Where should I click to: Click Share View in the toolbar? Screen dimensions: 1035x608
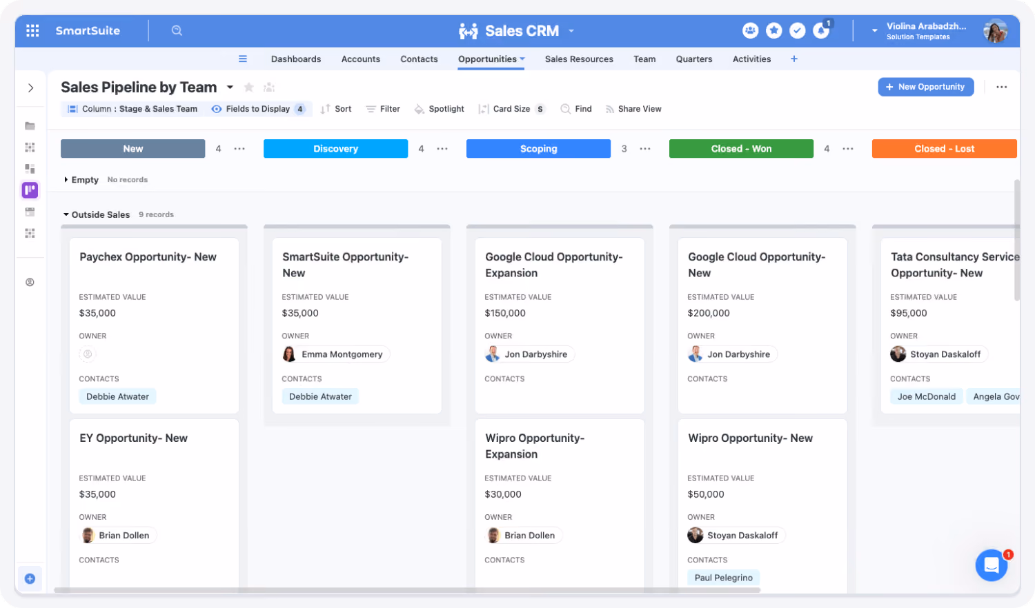click(x=633, y=109)
